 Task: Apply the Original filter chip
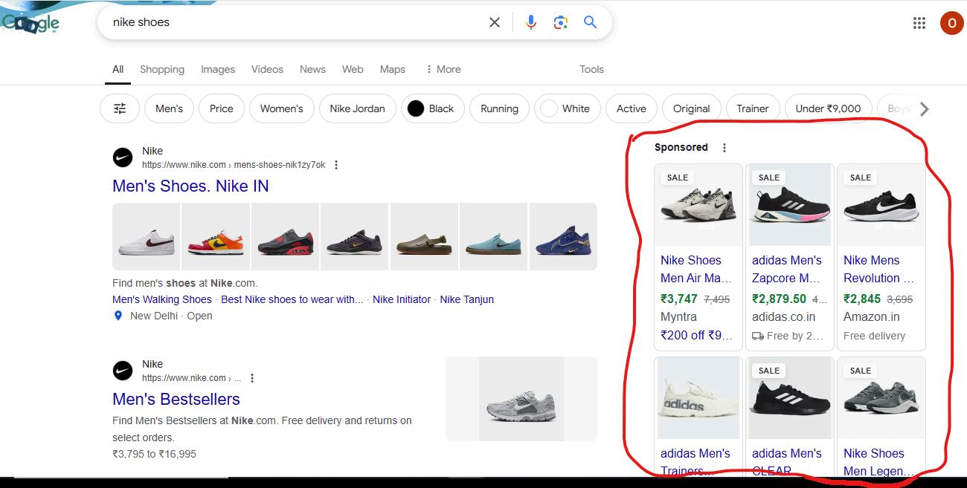691,108
